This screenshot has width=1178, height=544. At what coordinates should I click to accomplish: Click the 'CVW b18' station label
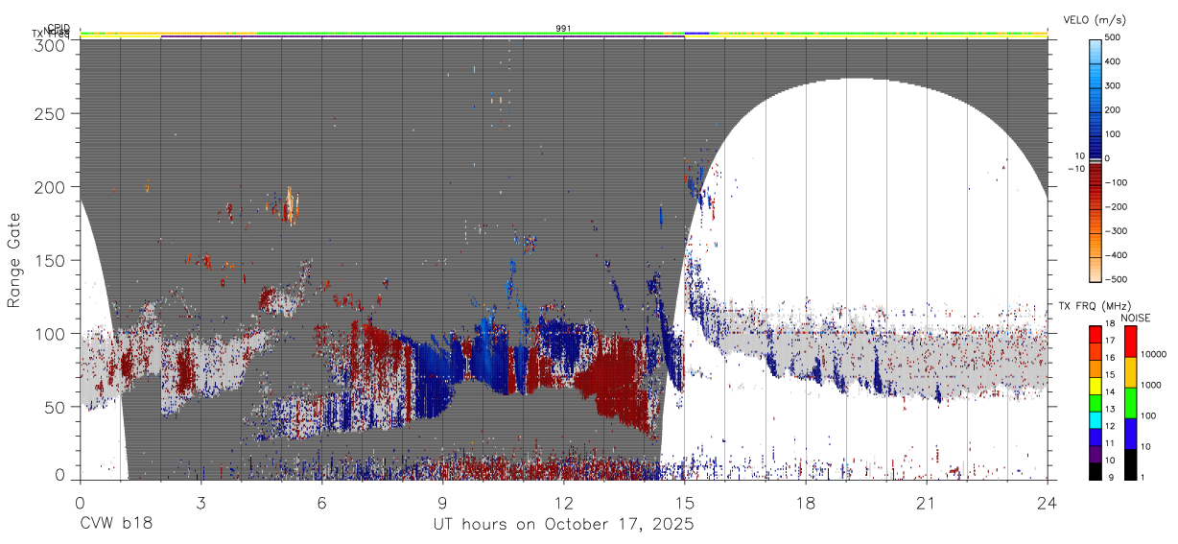tap(115, 524)
